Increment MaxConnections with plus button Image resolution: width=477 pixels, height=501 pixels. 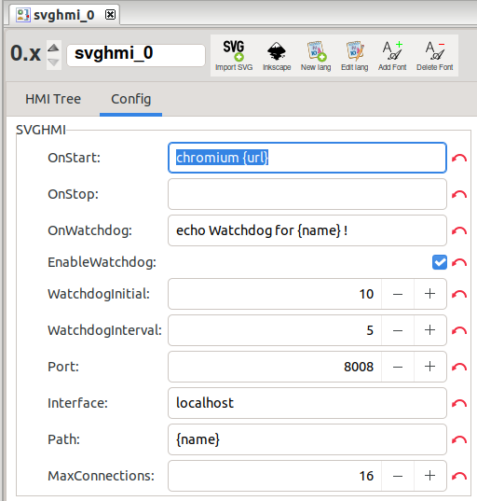[x=430, y=476]
